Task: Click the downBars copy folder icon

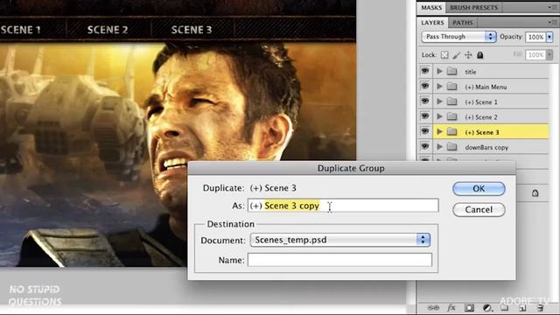Action: click(452, 147)
